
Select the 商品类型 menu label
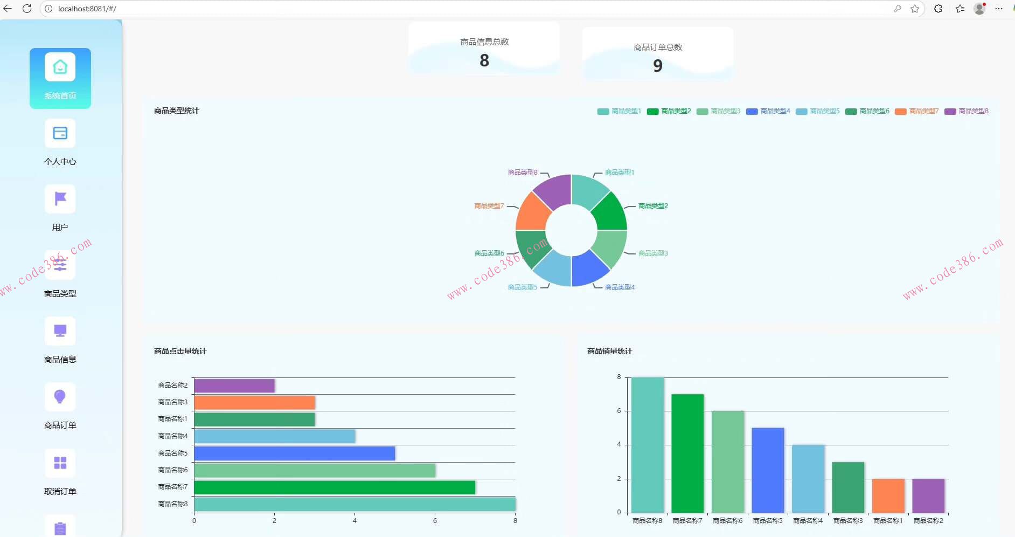tap(60, 293)
